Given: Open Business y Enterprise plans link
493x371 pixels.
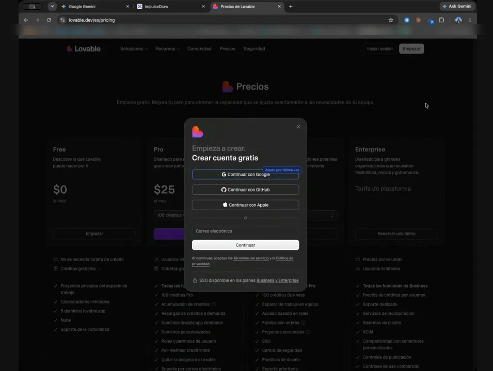Looking at the screenshot, I should tap(277, 281).
